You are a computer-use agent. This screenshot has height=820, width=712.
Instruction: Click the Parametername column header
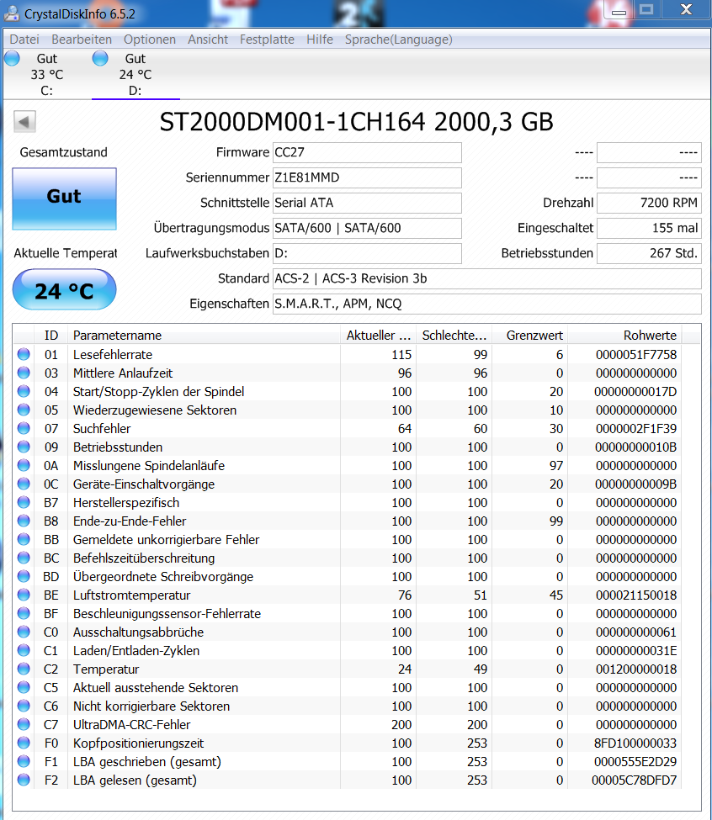click(204, 336)
